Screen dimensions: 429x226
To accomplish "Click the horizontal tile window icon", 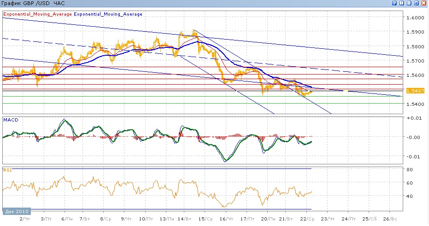I will point(409,3).
